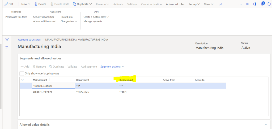Open the Change view dropdown
The image size is (272, 129).
pyautogui.click(x=69, y=21)
